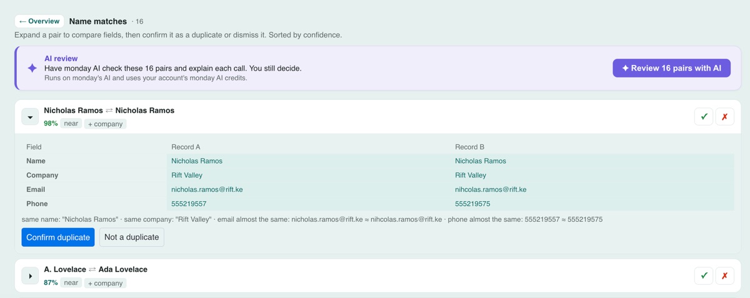Viewport: 750px width, 298px height.
Task: Click Record B name Nicholas Ramos
Action: [x=481, y=161]
